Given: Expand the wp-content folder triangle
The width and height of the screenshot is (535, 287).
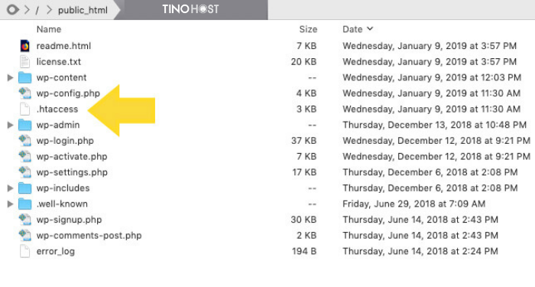Looking at the screenshot, I should (10, 78).
